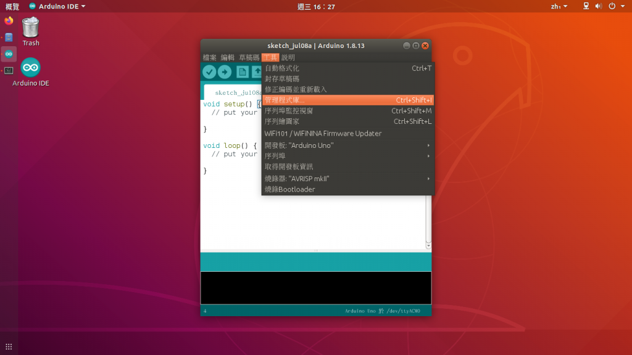Click the editor scrollbar down arrow
Viewport: 632px width, 355px height.
(x=428, y=245)
